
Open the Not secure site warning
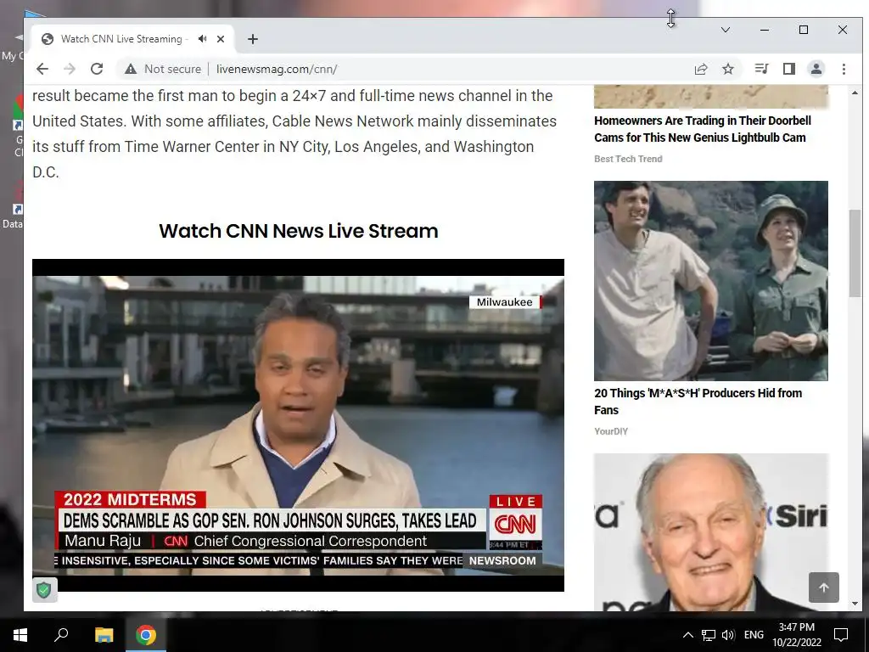click(x=163, y=69)
